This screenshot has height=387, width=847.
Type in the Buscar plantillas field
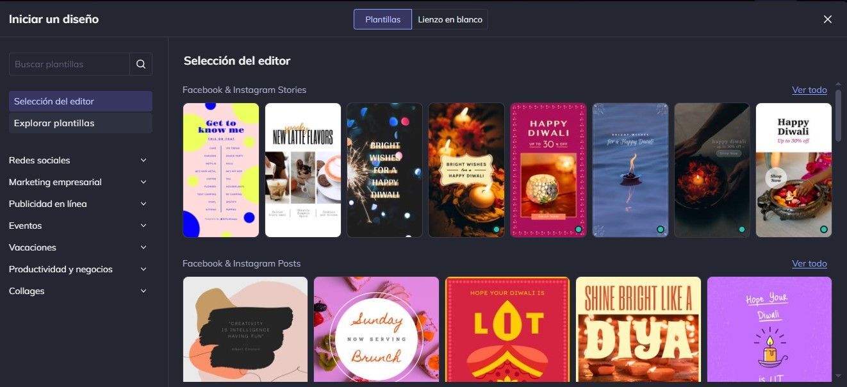[x=69, y=64]
